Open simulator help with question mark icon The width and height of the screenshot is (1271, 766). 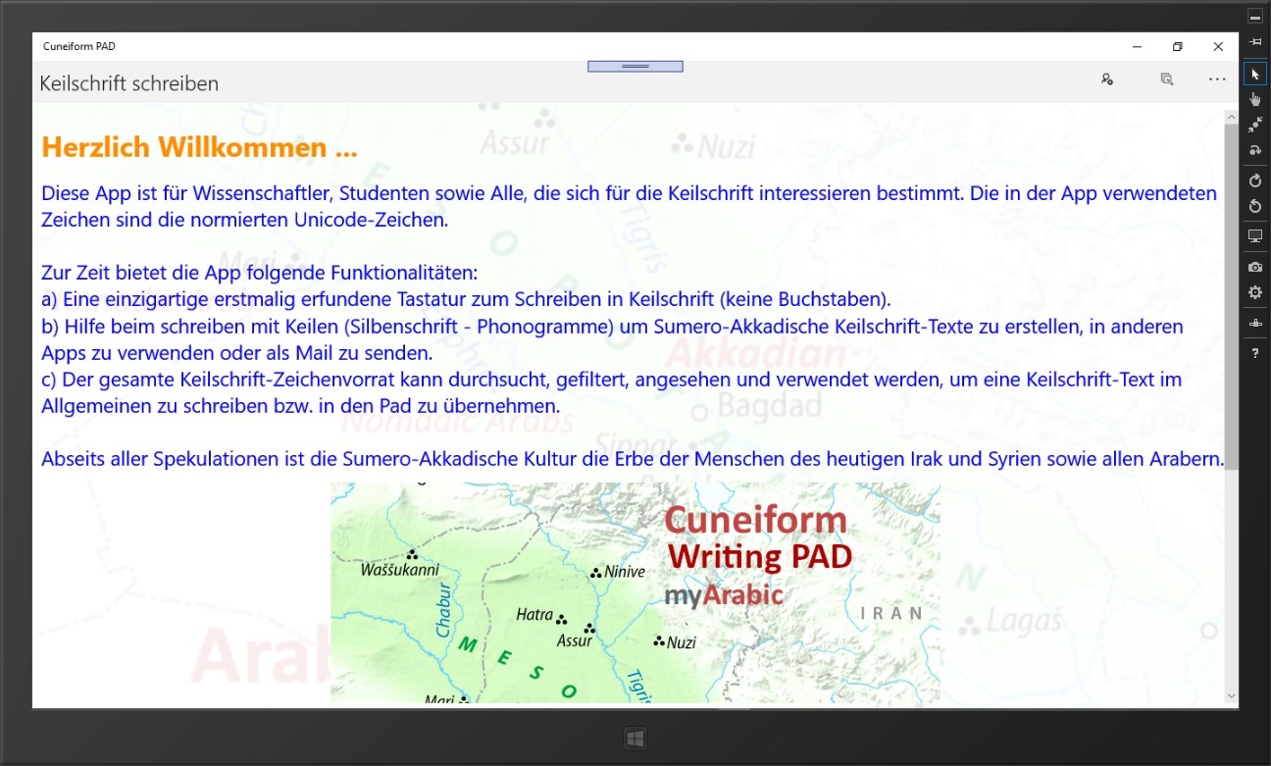point(1255,352)
